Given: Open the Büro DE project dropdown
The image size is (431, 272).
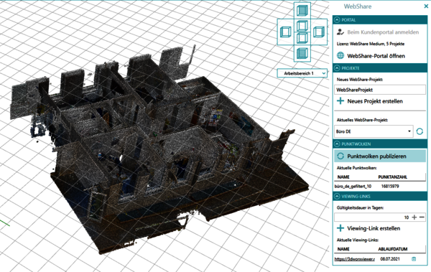Looking at the screenshot, I should coord(374,131).
